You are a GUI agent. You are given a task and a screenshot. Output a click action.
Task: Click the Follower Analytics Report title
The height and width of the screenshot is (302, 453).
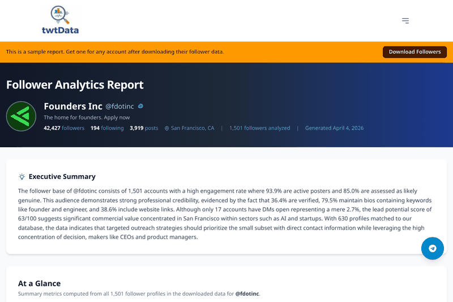coord(75,85)
